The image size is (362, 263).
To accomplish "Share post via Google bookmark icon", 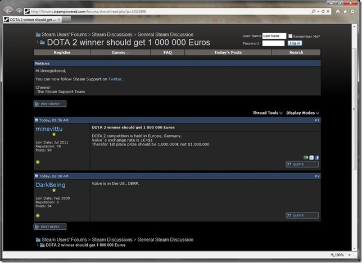I will click(x=306, y=157).
